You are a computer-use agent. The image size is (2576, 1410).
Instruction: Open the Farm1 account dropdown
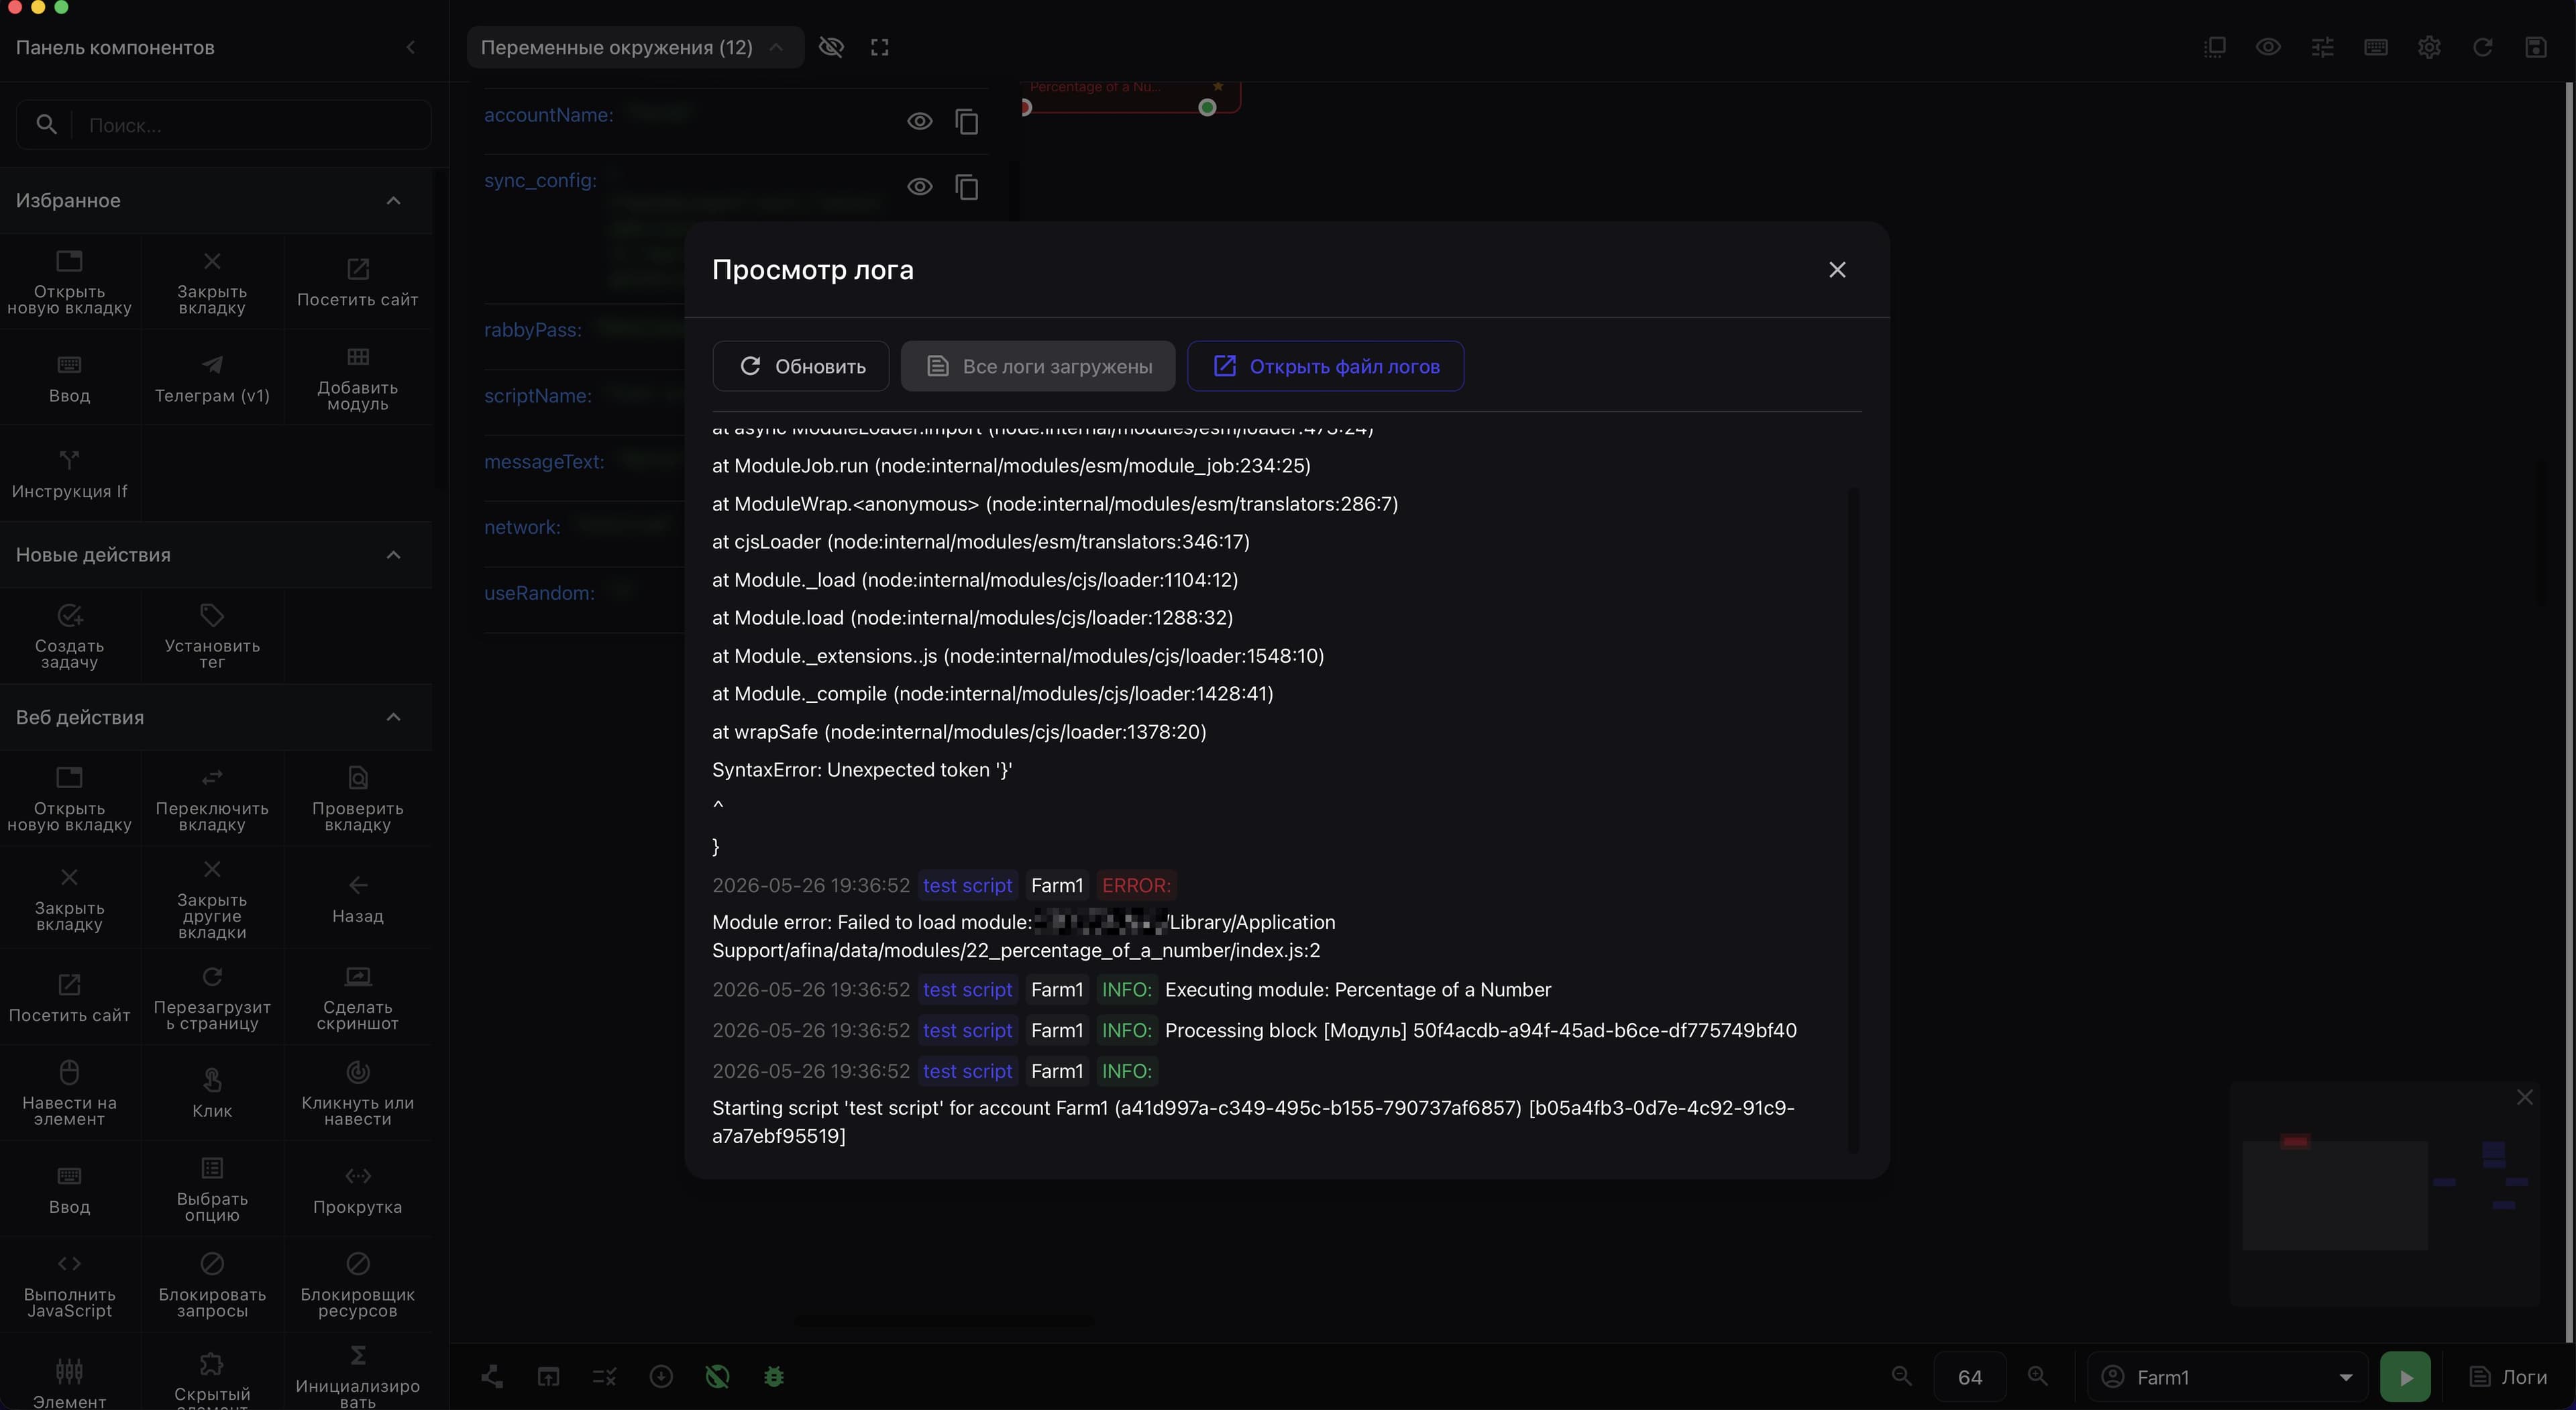click(x=2228, y=1377)
